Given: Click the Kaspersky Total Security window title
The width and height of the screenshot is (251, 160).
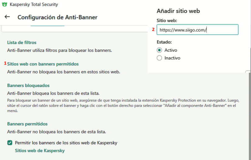Looking at the screenshot, I should tap(34, 4).
